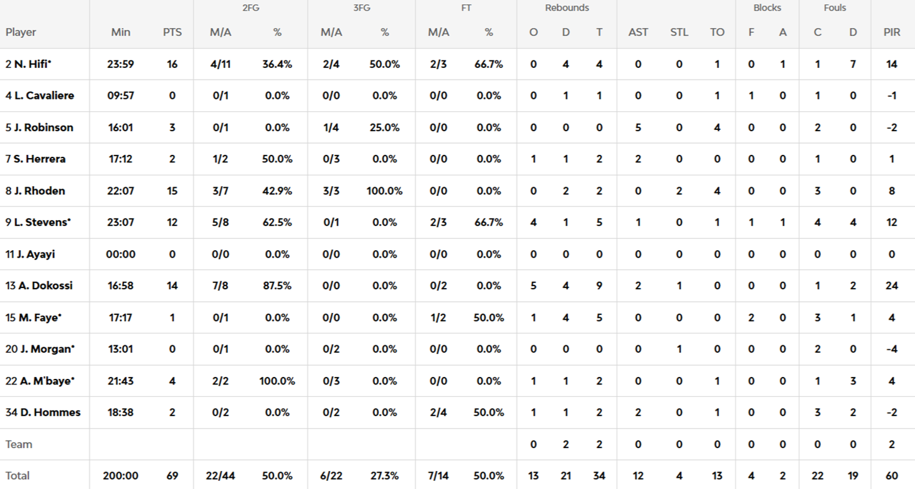Sort table by PTS column header

tap(173, 32)
